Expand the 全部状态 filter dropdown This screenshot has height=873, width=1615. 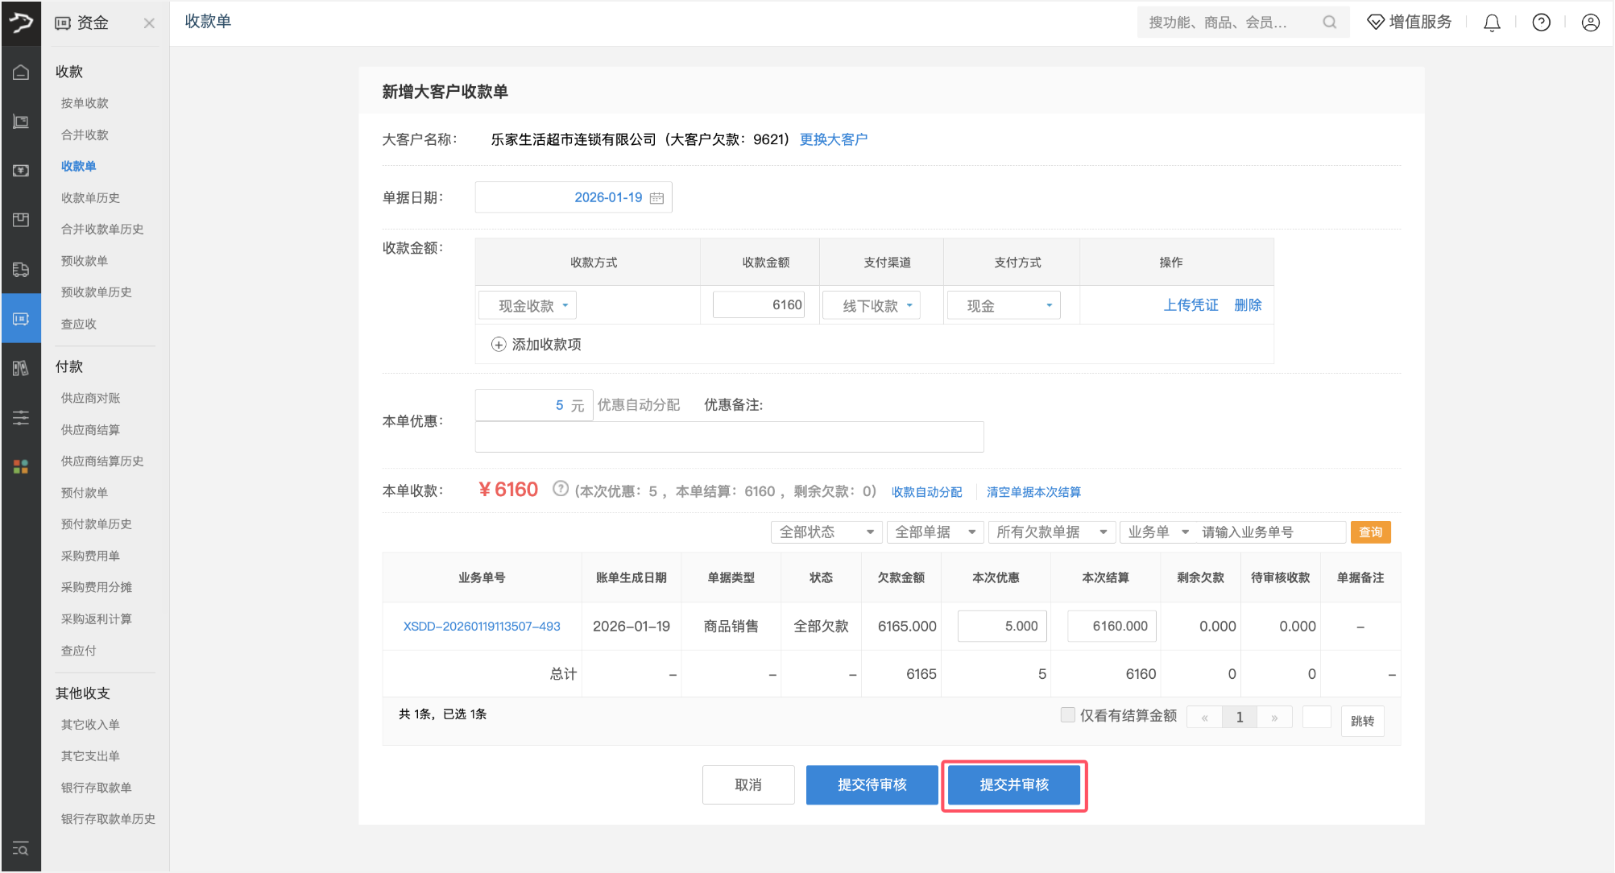pyautogui.click(x=826, y=532)
